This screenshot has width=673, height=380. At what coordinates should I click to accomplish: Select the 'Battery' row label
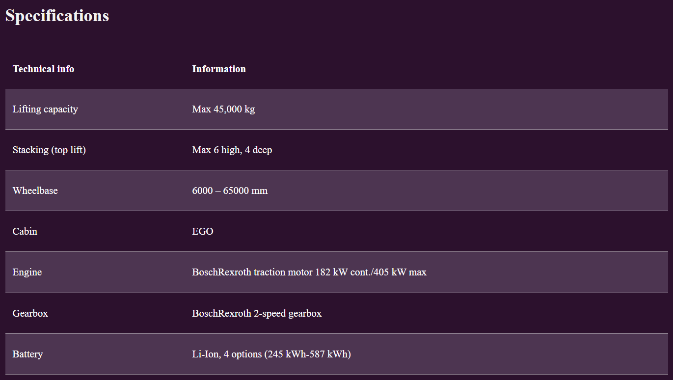[x=27, y=354]
